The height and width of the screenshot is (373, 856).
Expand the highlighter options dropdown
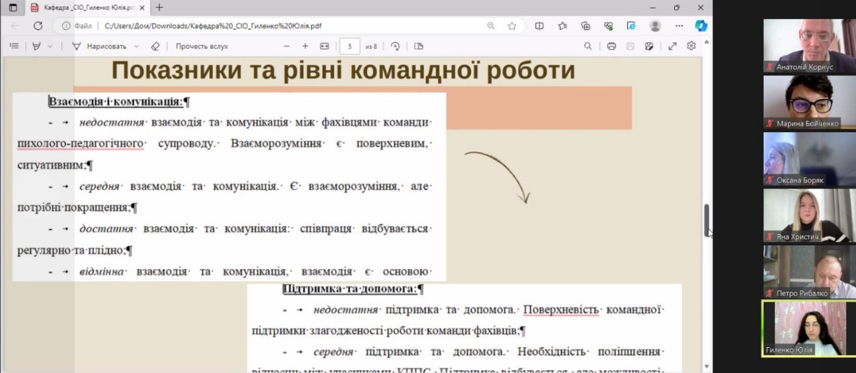pos(50,46)
